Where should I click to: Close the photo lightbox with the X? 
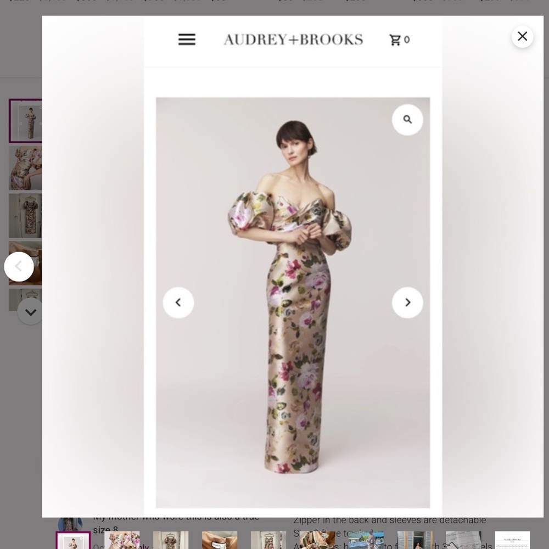pos(522,36)
